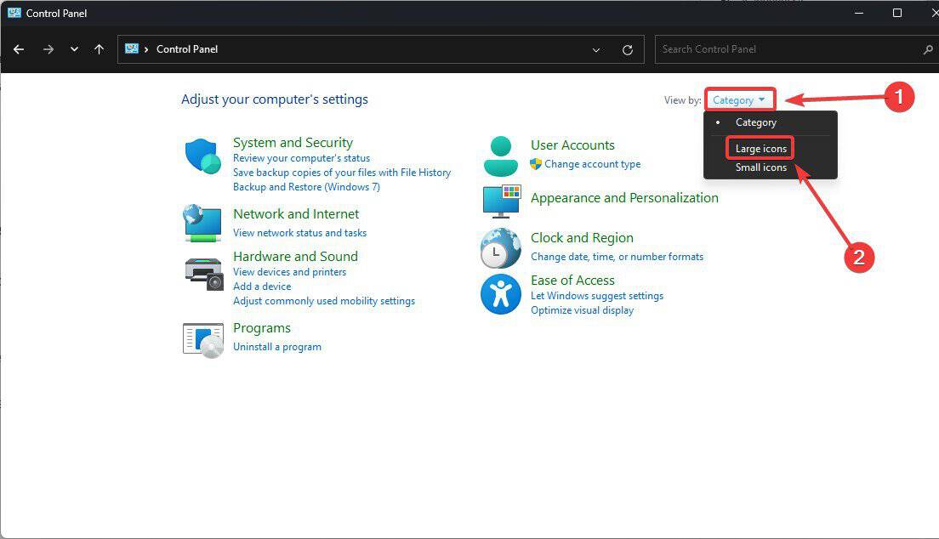The height and width of the screenshot is (539, 939).
Task: Open the Ease of Access icon
Action: pos(501,294)
